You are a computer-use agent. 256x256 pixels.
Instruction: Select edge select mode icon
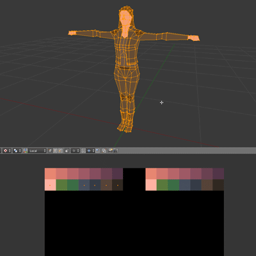point(55,150)
